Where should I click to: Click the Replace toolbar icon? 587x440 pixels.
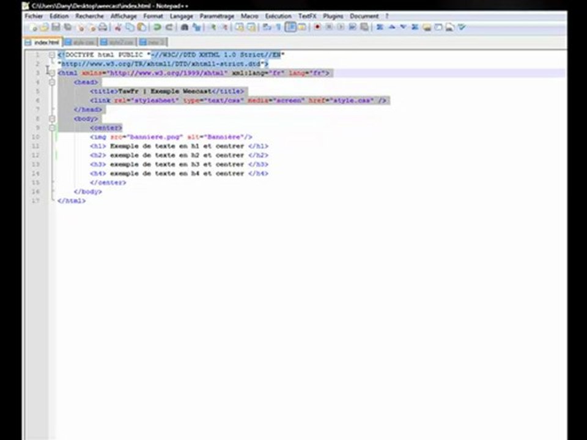(196, 28)
